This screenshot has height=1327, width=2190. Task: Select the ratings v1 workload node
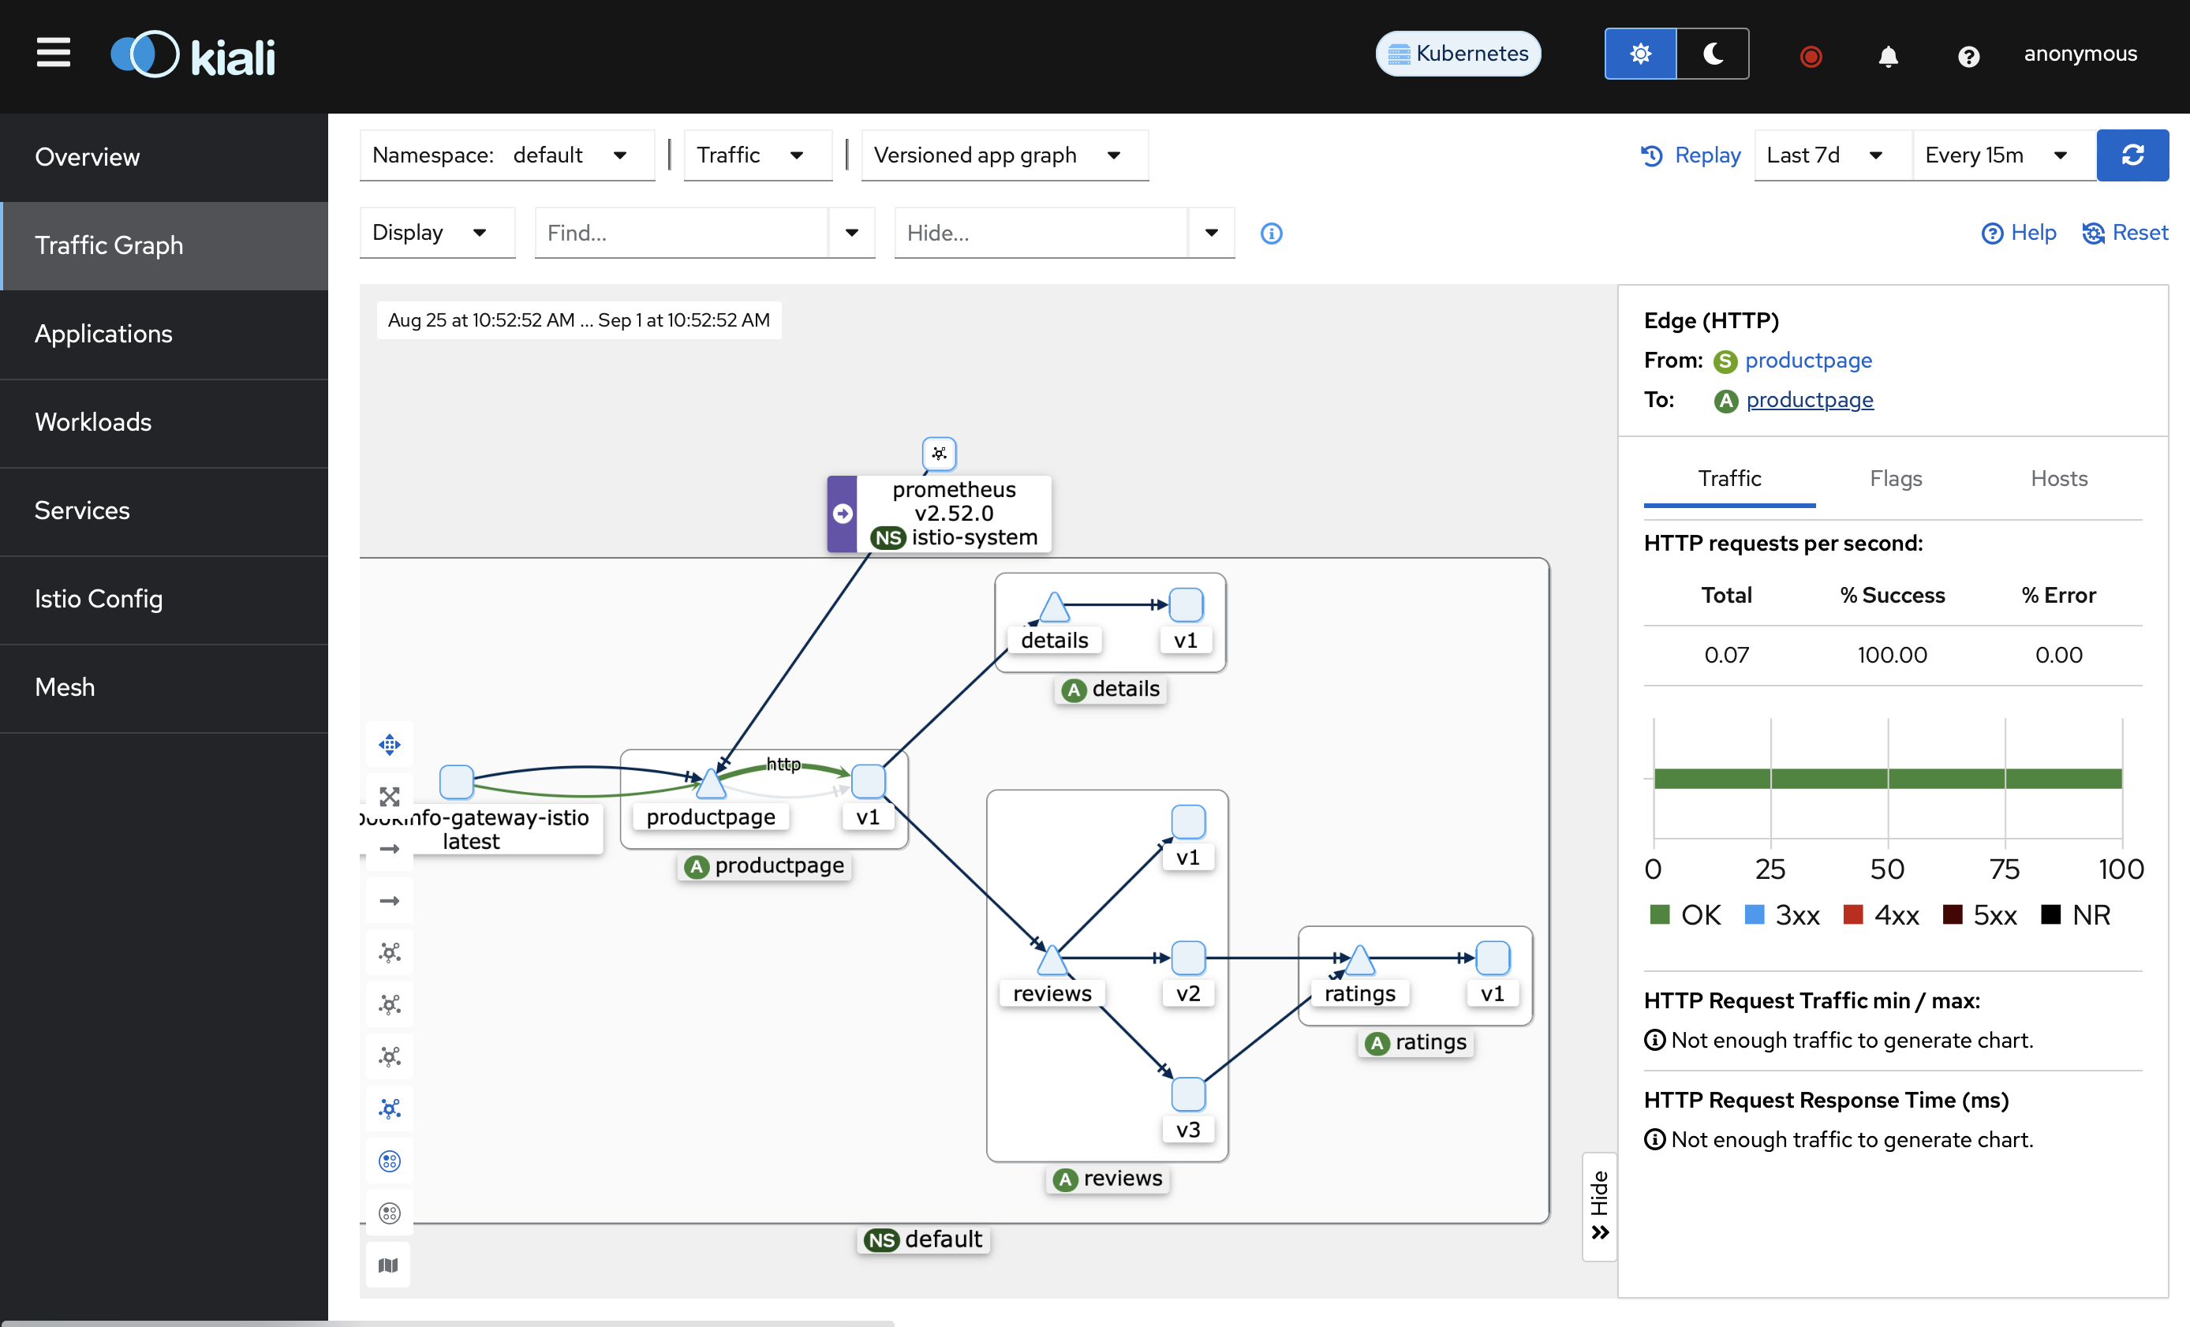[1493, 957]
